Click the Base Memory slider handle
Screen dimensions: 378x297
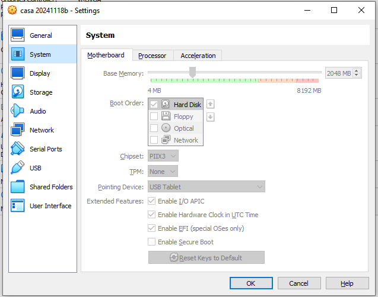click(x=192, y=72)
